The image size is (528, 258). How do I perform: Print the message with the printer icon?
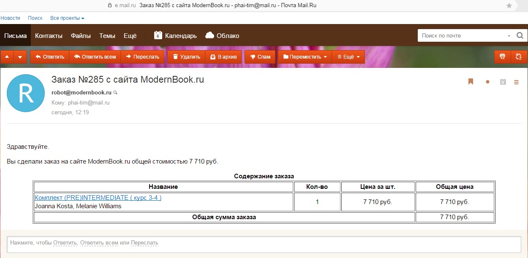(502, 57)
